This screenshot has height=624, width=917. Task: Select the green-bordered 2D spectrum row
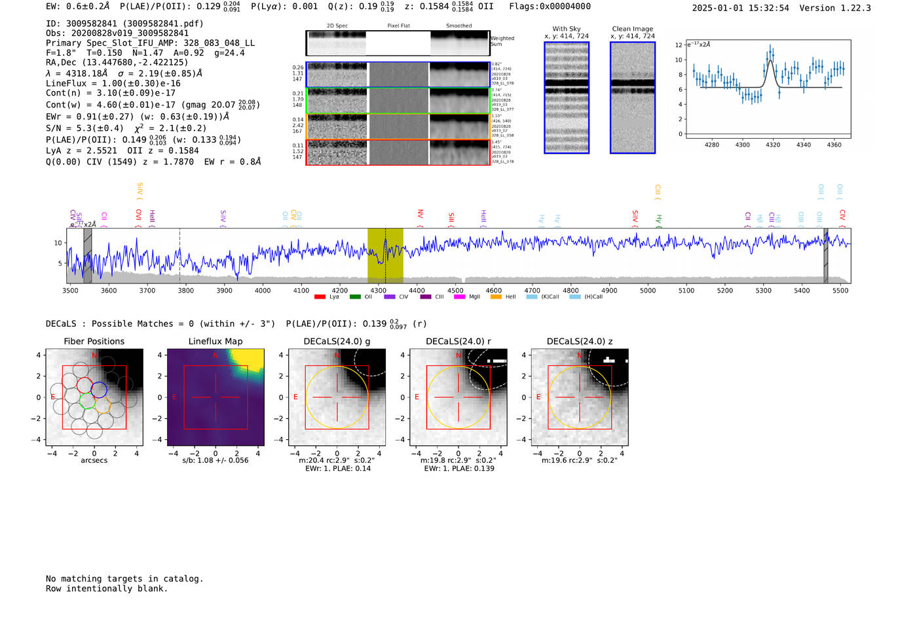[398, 101]
